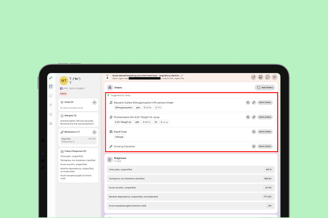Click the Allergies card heading
The width and height of the screenshot is (328, 218).
[70, 116]
